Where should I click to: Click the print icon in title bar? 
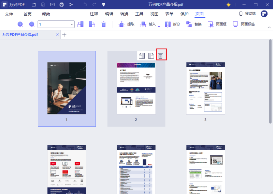coord(61,5)
